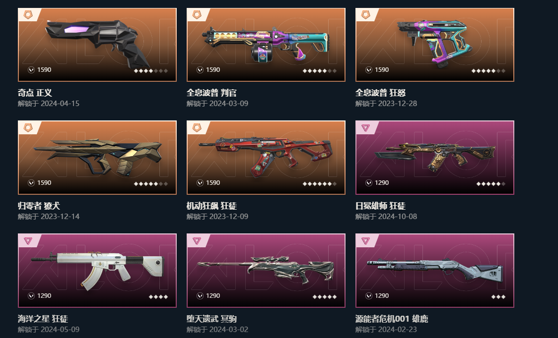Click the 全息波普 狂怒 pistol skin image
558x338 pixels.
pyautogui.click(x=434, y=45)
